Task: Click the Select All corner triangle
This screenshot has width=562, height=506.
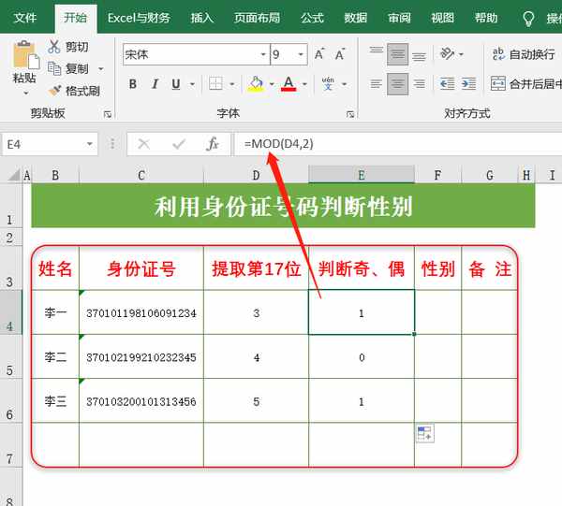Action: 14,175
